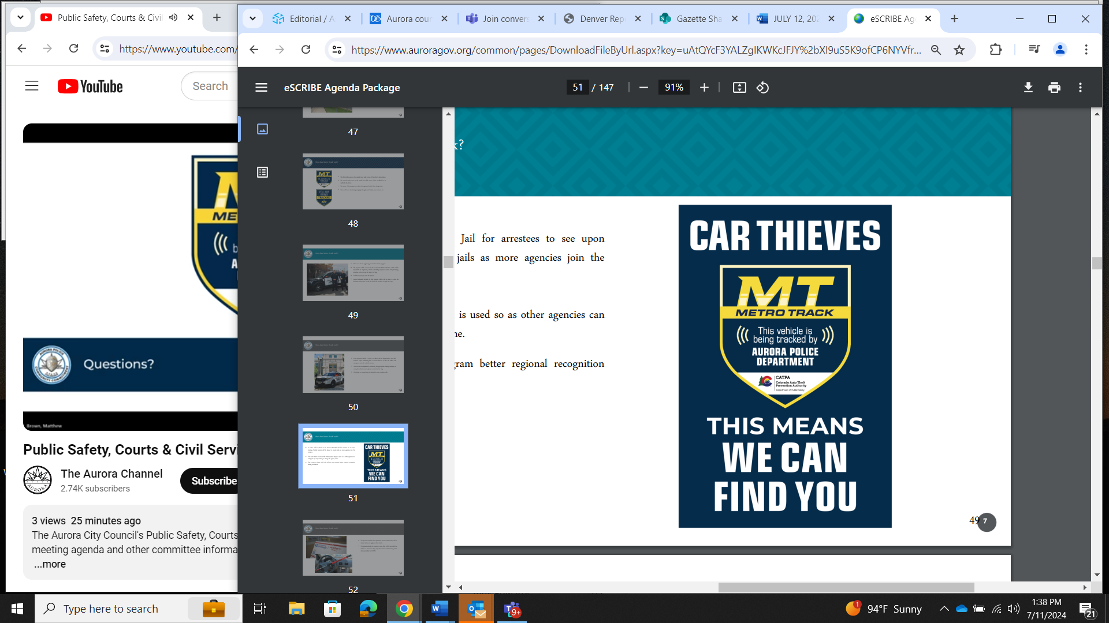The image size is (1109, 623).
Task: Download the eSCRIBE Agenda Package PDF
Action: 1028,87
